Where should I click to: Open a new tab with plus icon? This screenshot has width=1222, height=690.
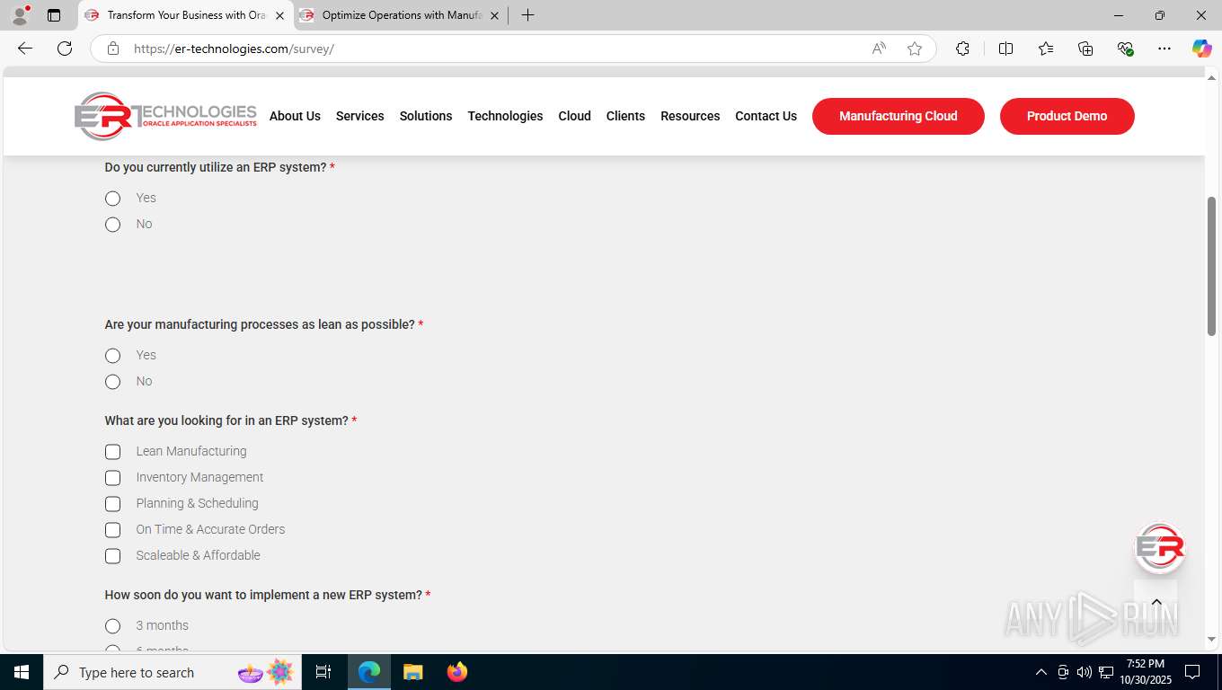[x=527, y=15]
